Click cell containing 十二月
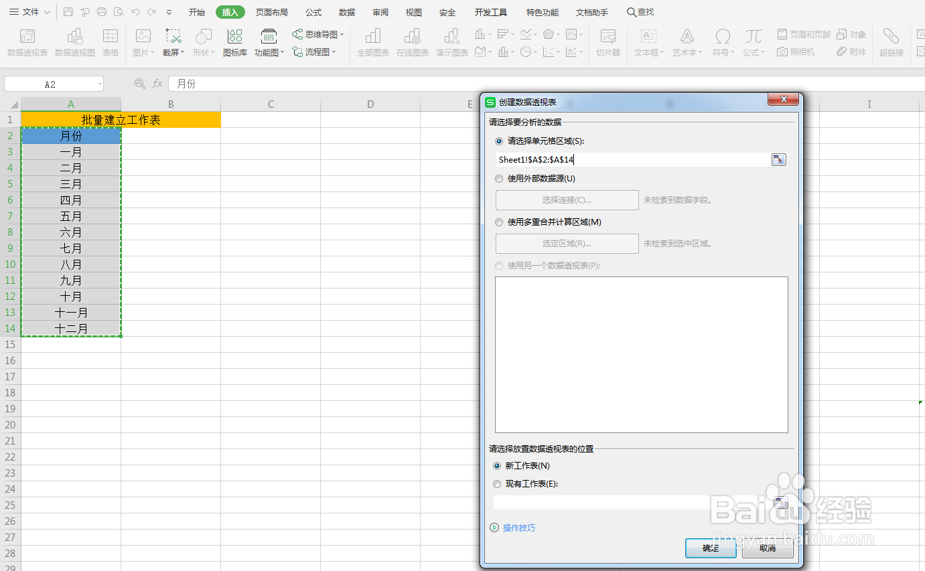 pyautogui.click(x=71, y=329)
